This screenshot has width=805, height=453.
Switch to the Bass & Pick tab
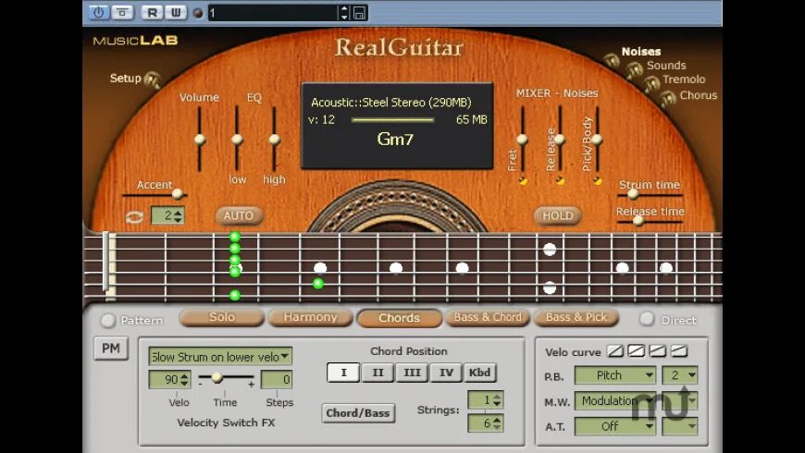[x=576, y=317]
